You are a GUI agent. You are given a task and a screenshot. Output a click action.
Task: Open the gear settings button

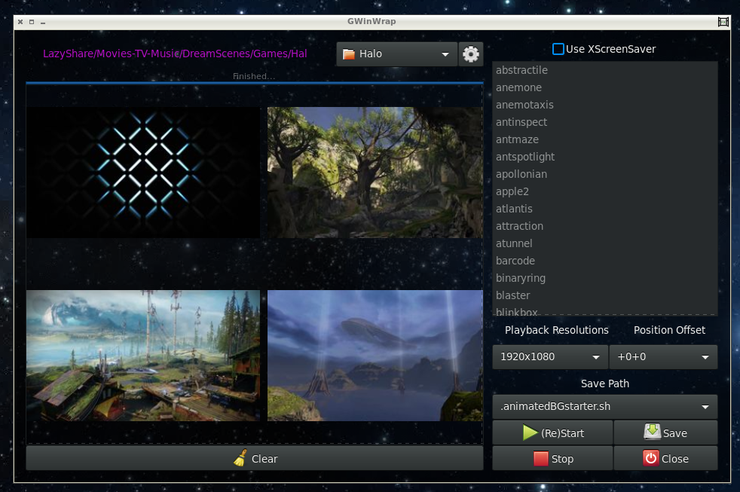tap(470, 53)
